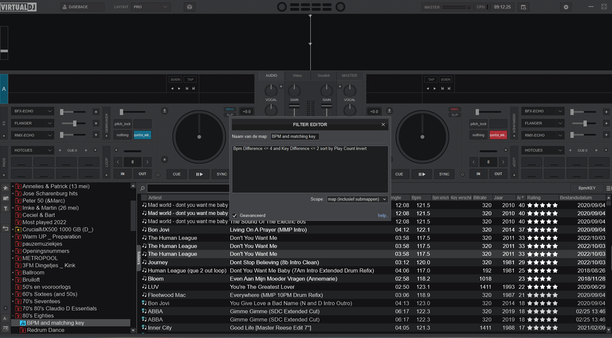Open the browser options menu icon beside Bpm/KEY

[609, 188]
